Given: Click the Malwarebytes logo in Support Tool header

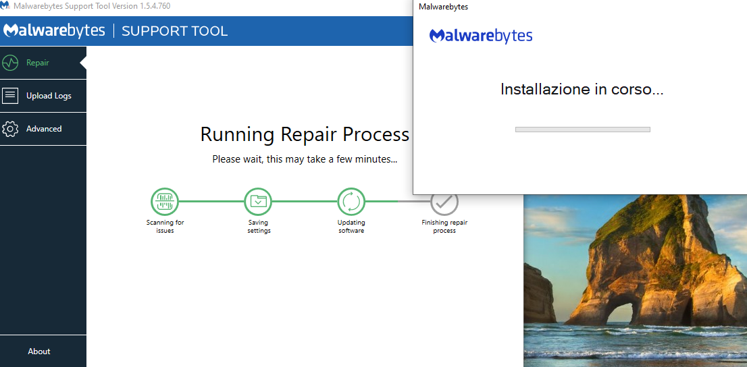Looking at the screenshot, I should 54,31.
